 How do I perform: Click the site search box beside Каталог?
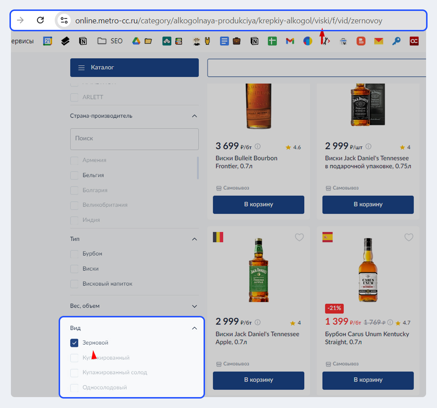pos(316,68)
